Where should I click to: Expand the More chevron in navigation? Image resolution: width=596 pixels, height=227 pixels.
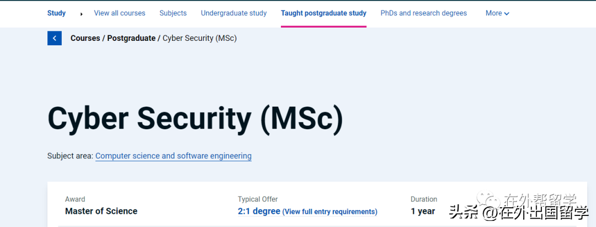pyautogui.click(x=507, y=14)
